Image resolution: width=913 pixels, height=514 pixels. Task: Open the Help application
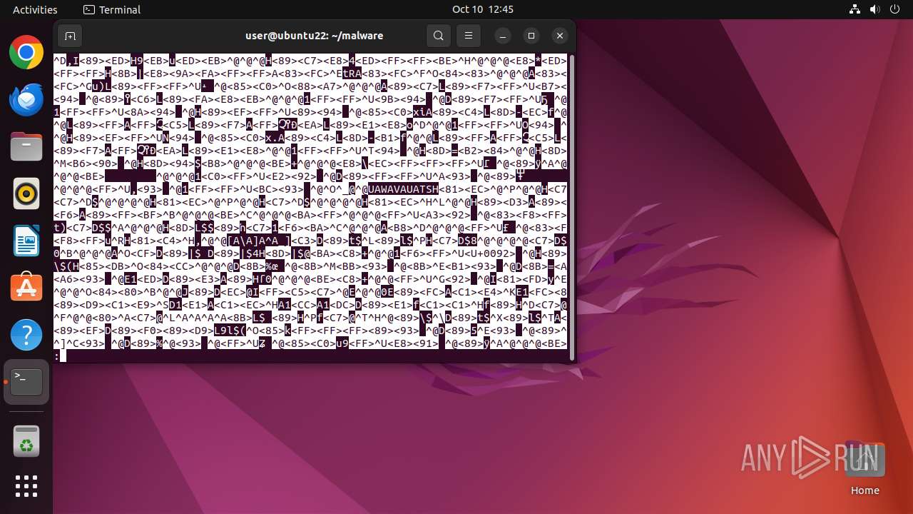26,335
